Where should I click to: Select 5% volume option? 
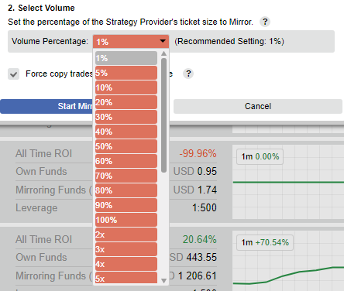coord(126,73)
